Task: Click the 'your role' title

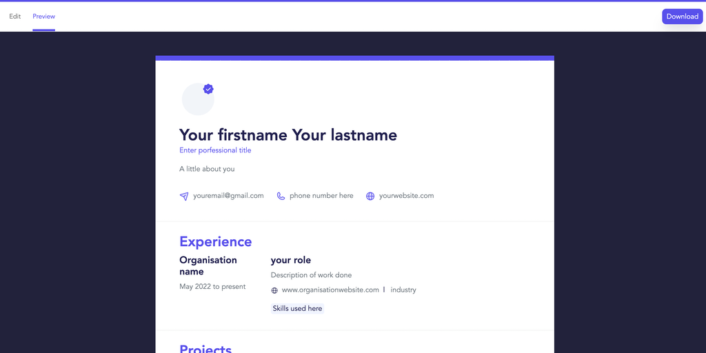Action: [x=291, y=260]
